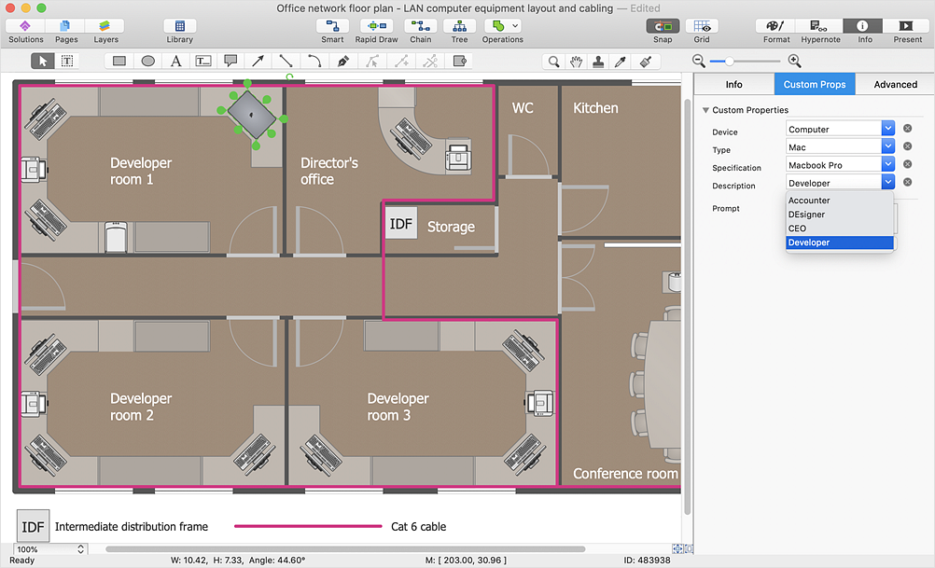
Task: Switch to the Advanced tab
Action: coord(895,84)
